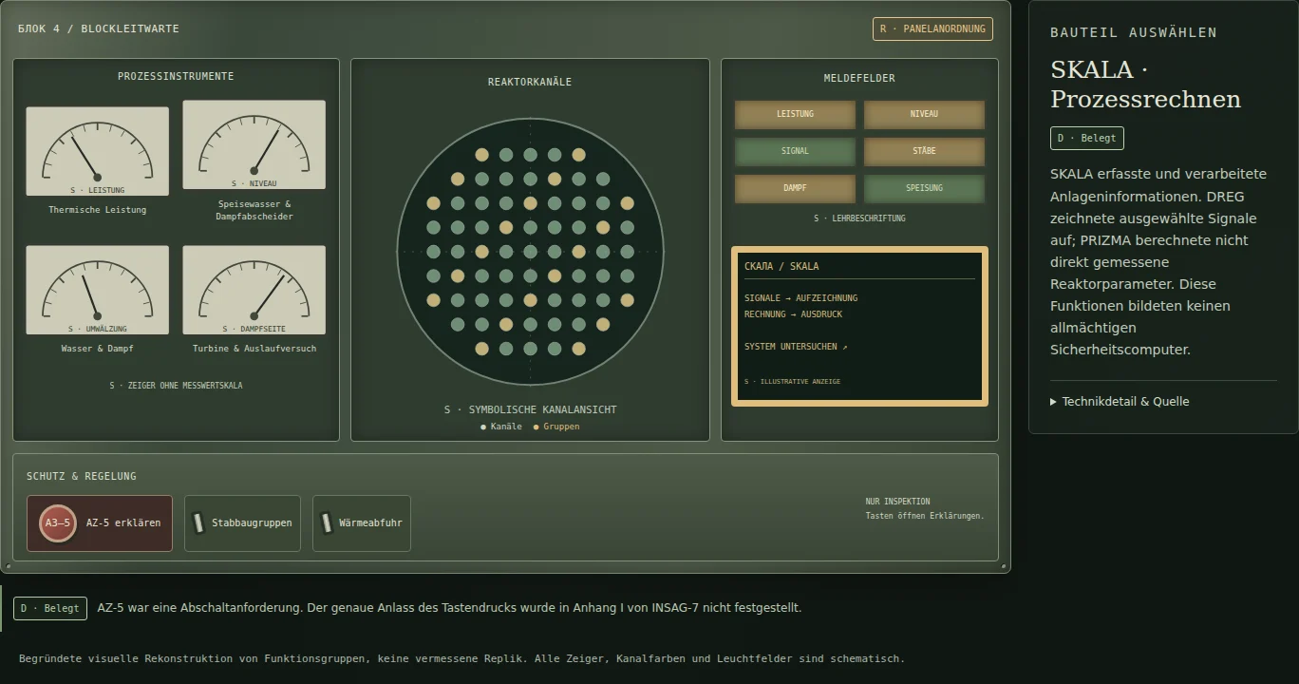Open the Panelanordnung button
This screenshot has width=1299, height=684.
(x=932, y=28)
